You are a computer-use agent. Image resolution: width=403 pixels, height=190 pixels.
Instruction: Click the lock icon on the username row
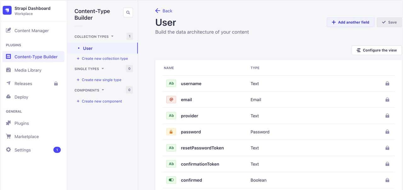pos(387,83)
